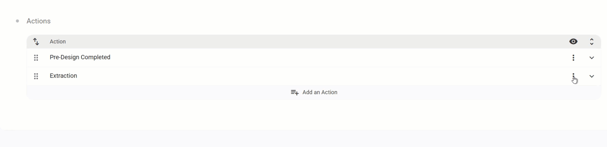The image size is (607, 147).
Task: Click empty space in the Extraction row
Action: tap(318, 76)
